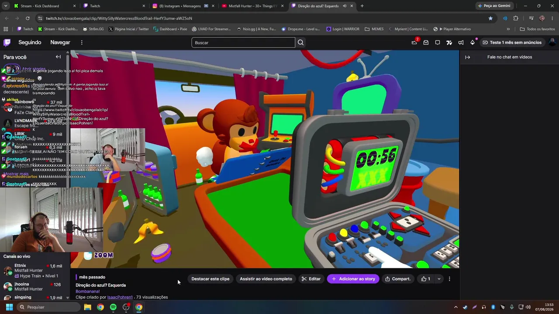
Task: Close the Mistfall Hunter tab
Action: [282, 6]
